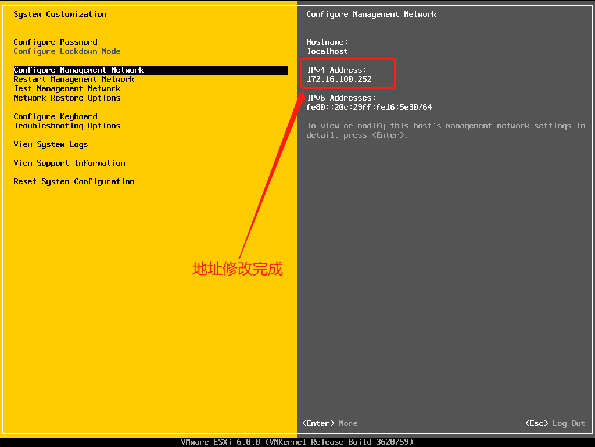Click the hostname value localhost
This screenshot has height=447, width=595.
327,51
